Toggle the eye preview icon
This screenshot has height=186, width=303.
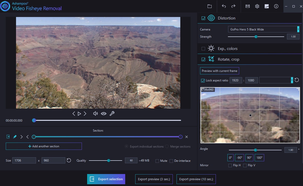click(x=104, y=114)
